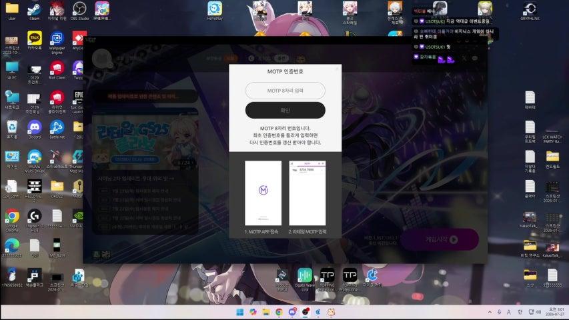Open the Wallpaper Engine shortcut
569x320 pixels.
coord(57,42)
